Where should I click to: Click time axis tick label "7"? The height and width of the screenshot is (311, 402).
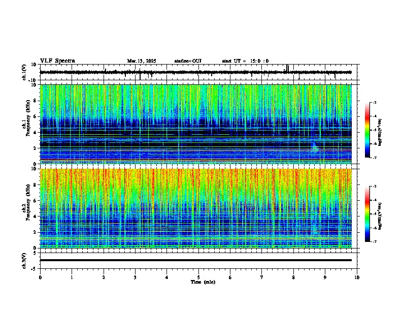[262, 277]
